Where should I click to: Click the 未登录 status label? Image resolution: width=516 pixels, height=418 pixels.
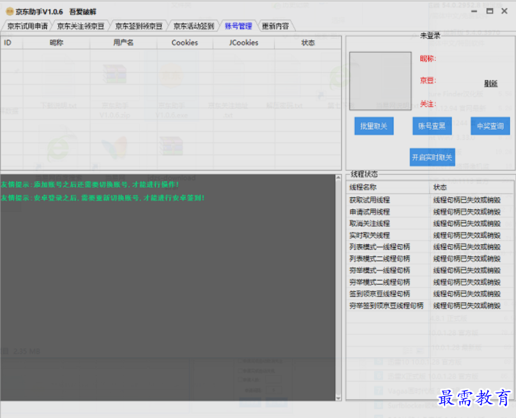coord(430,36)
